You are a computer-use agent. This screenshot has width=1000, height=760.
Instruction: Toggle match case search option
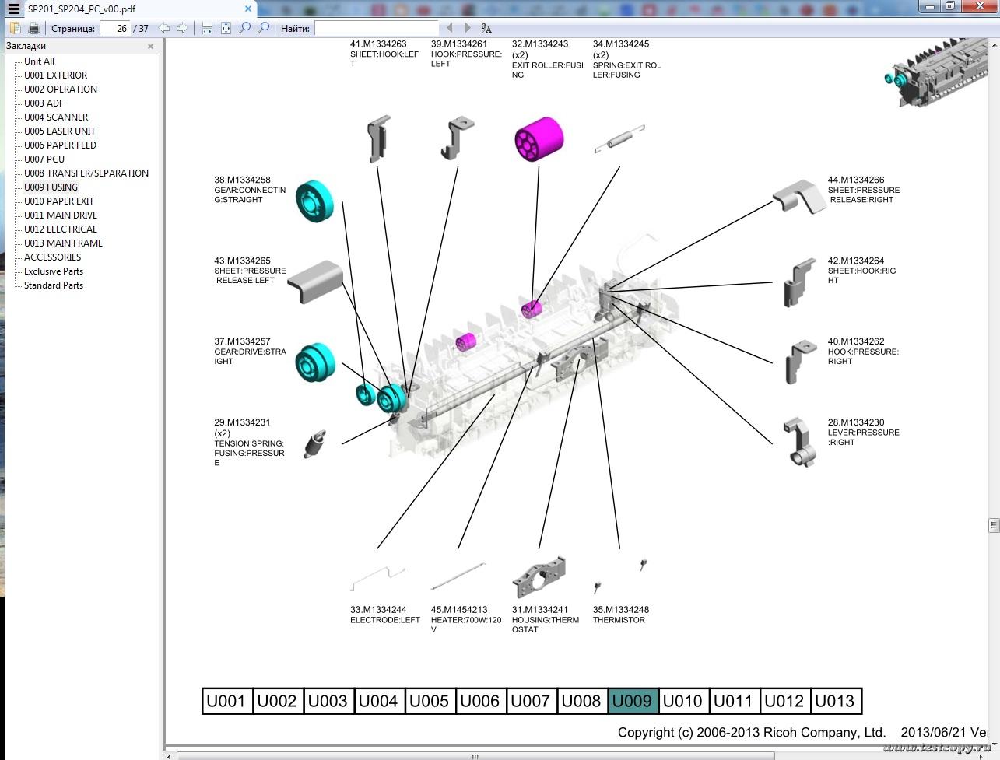[x=486, y=28]
